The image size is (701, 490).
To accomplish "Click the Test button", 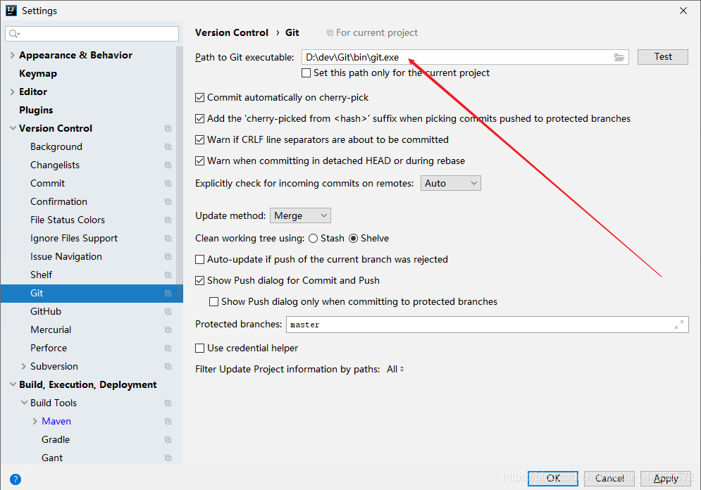I will [662, 57].
